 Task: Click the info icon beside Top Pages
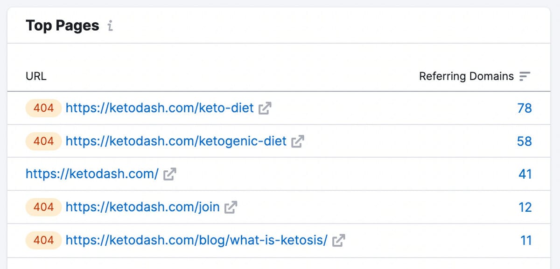(110, 26)
